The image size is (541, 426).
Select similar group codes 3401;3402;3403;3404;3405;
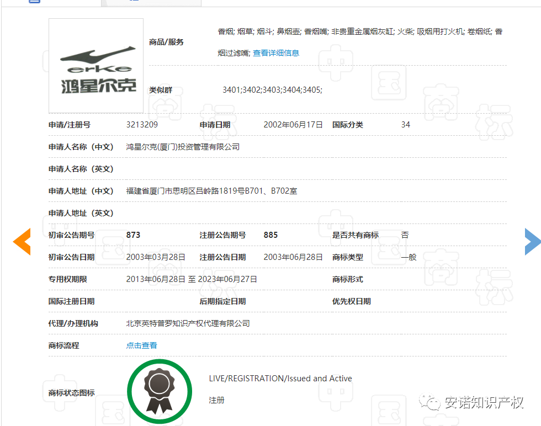coord(272,90)
